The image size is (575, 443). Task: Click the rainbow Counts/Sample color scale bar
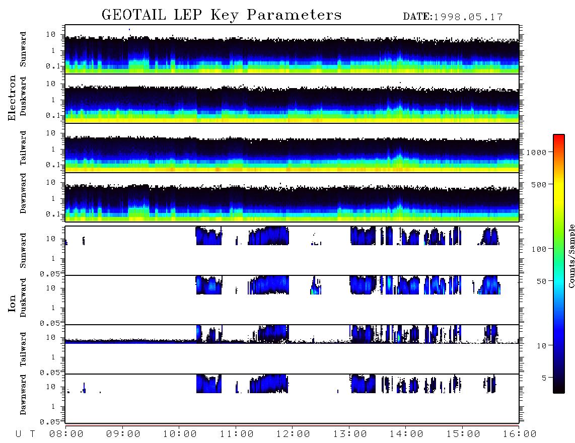point(559,264)
